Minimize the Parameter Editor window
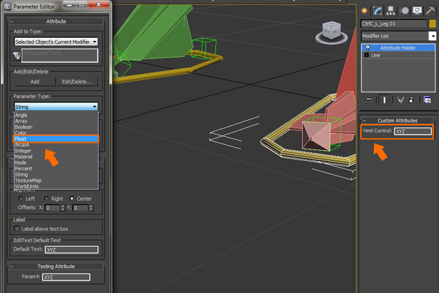The image size is (439, 293). pos(70,4)
